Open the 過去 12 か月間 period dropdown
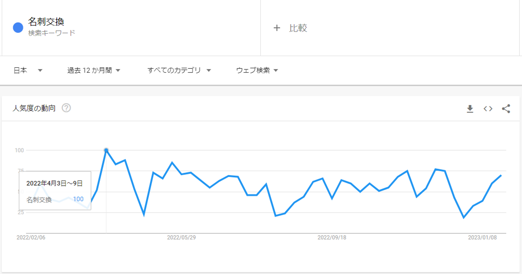The width and height of the screenshot is (522, 274). coord(94,71)
